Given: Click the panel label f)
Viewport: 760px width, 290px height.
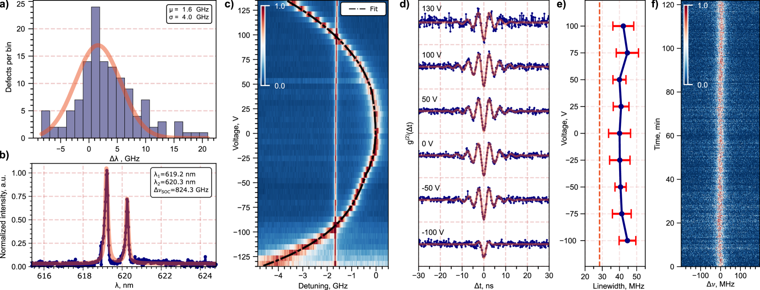Looking at the screenshot, I should [x=655, y=5].
